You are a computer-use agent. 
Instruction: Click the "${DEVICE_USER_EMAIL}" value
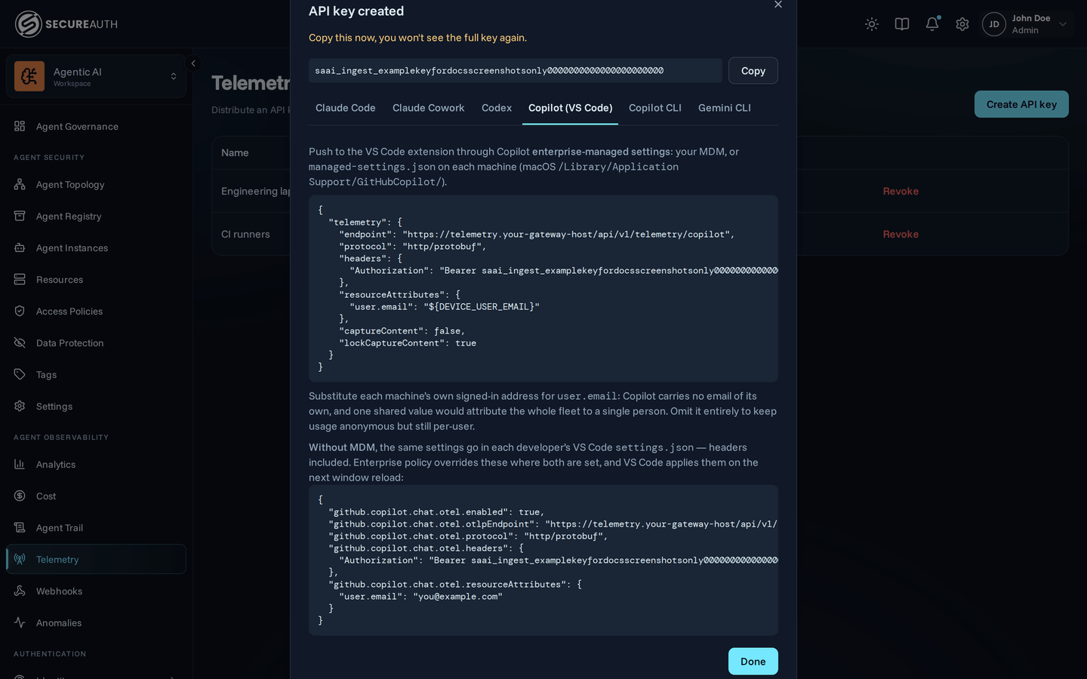click(x=482, y=307)
